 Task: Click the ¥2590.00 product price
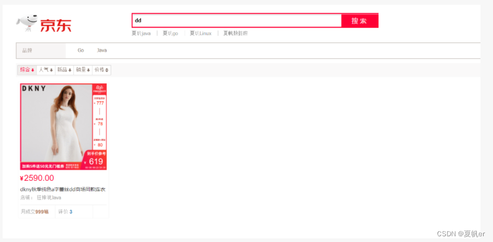(x=37, y=178)
